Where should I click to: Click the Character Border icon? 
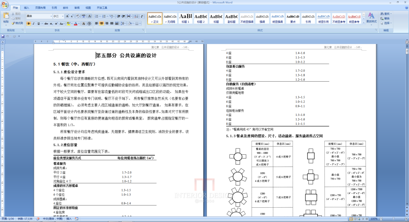[89, 16]
